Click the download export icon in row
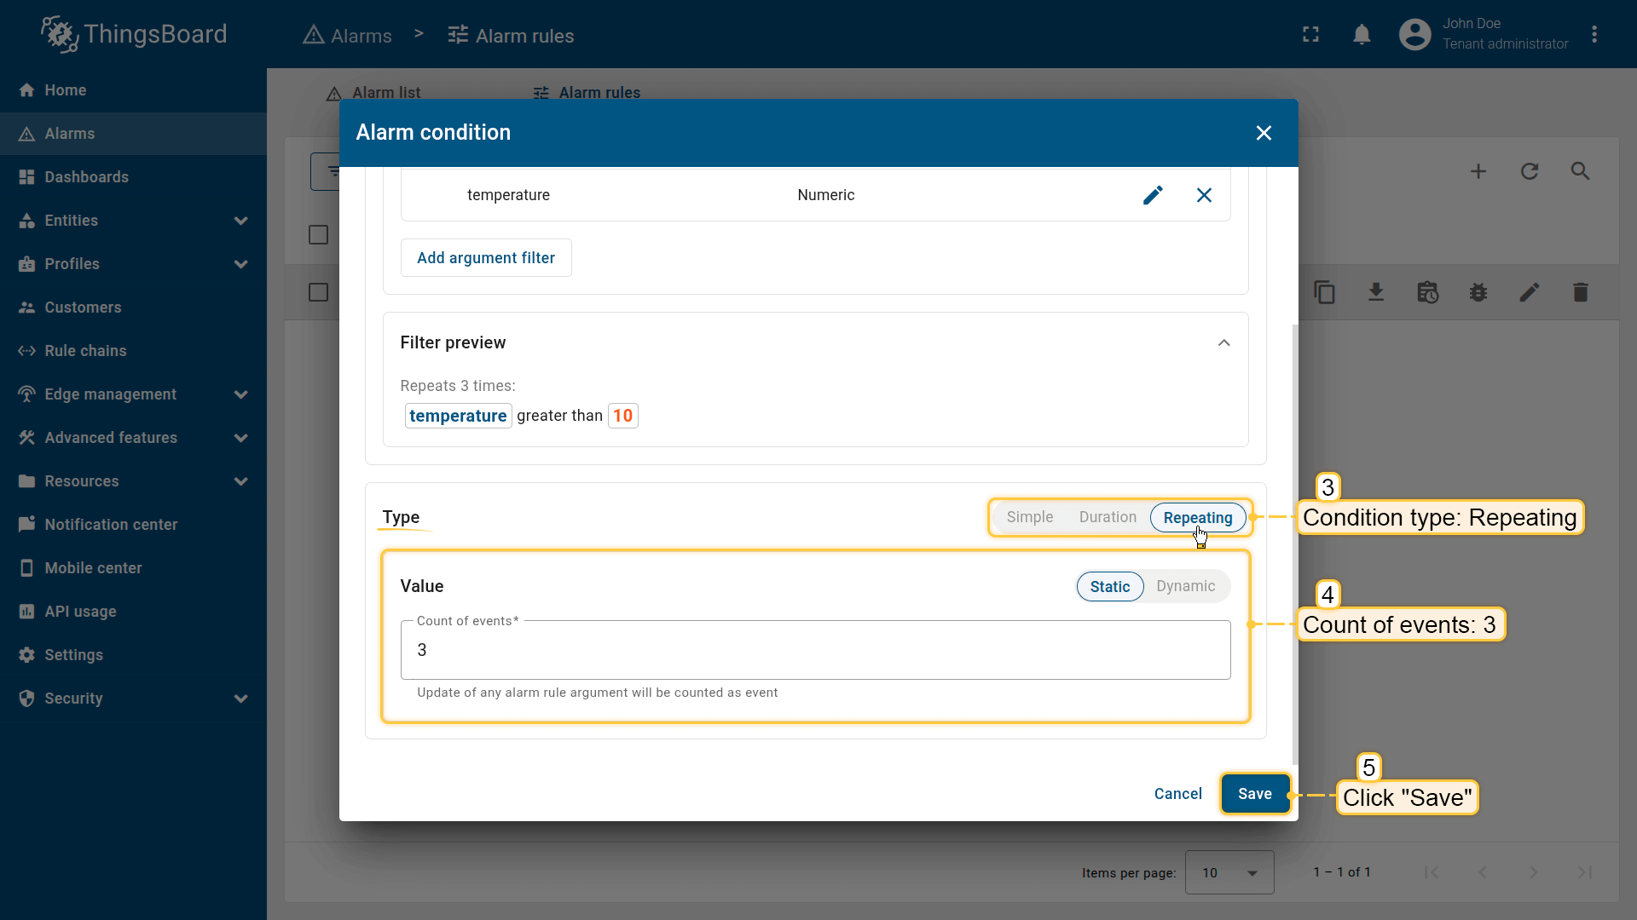 [1376, 293]
